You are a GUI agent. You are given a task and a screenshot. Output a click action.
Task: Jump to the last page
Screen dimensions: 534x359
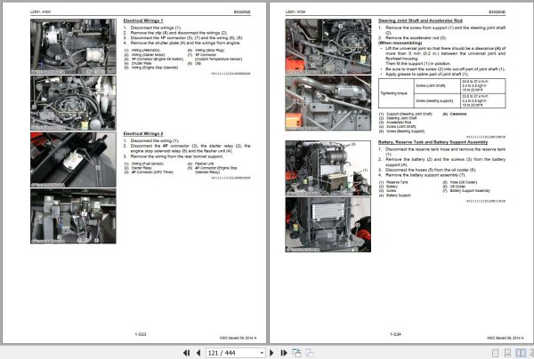coord(284,353)
